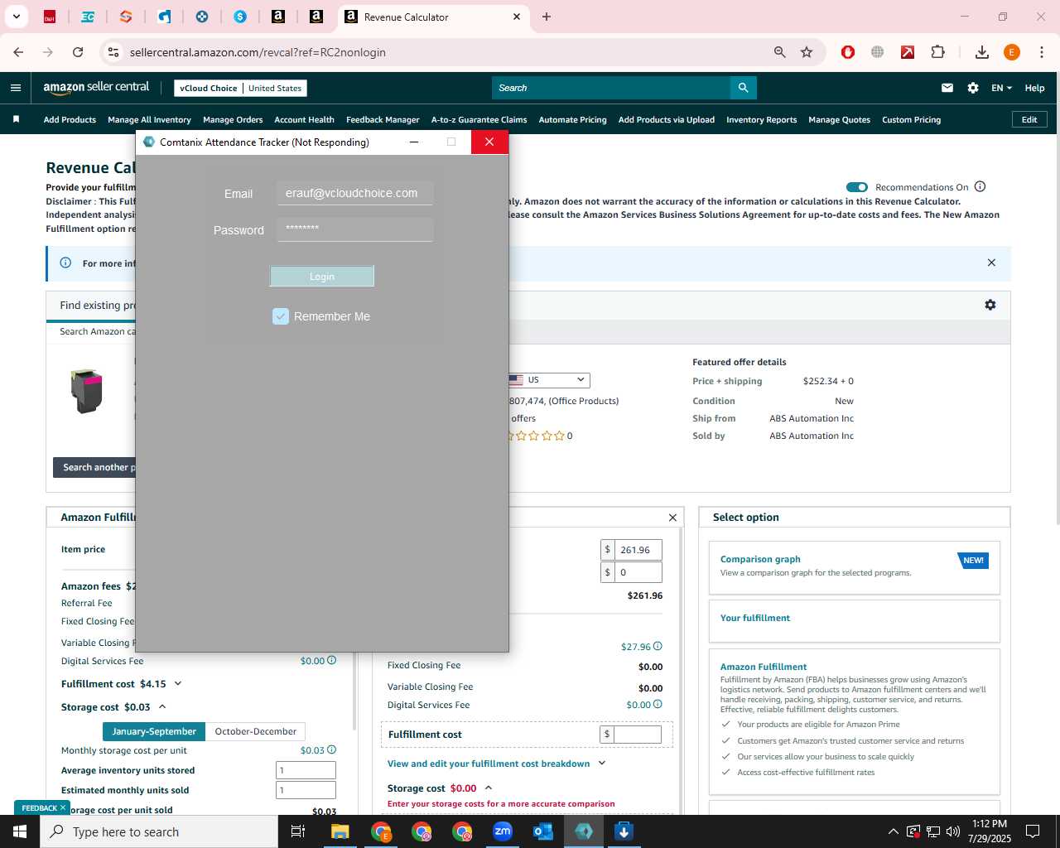Screen dimensions: 1060x848
Task: Select the October-December storage period
Action: pos(255,731)
